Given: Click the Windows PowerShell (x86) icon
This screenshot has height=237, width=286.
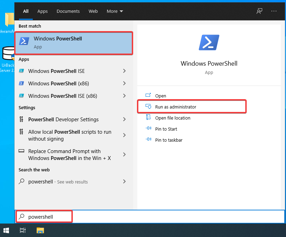Looking at the screenshot, I should tap(21, 84).
